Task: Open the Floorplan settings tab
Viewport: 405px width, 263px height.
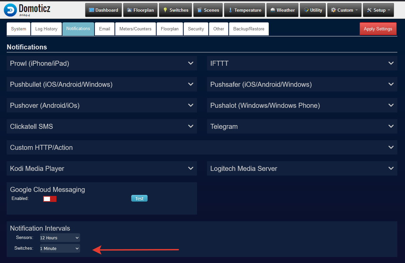Action: coord(170,29)
